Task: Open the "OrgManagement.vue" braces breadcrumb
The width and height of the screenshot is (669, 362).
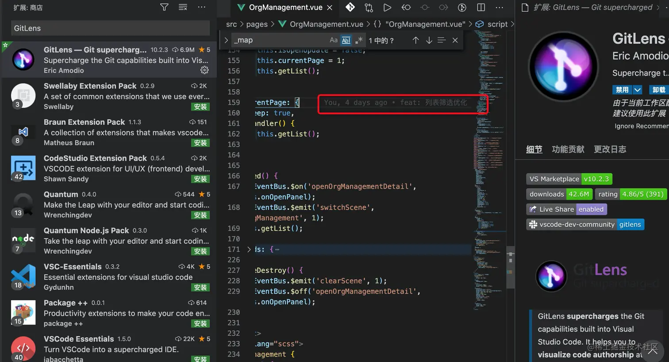Action: click(419, 24)
